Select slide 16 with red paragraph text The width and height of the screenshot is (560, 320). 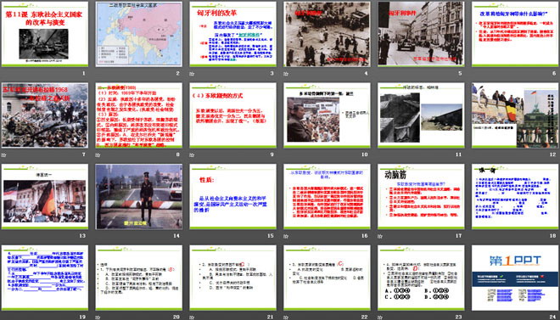point(328,196)
